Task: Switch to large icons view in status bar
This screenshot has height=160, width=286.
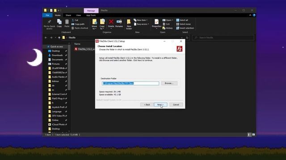Action: 253,135
